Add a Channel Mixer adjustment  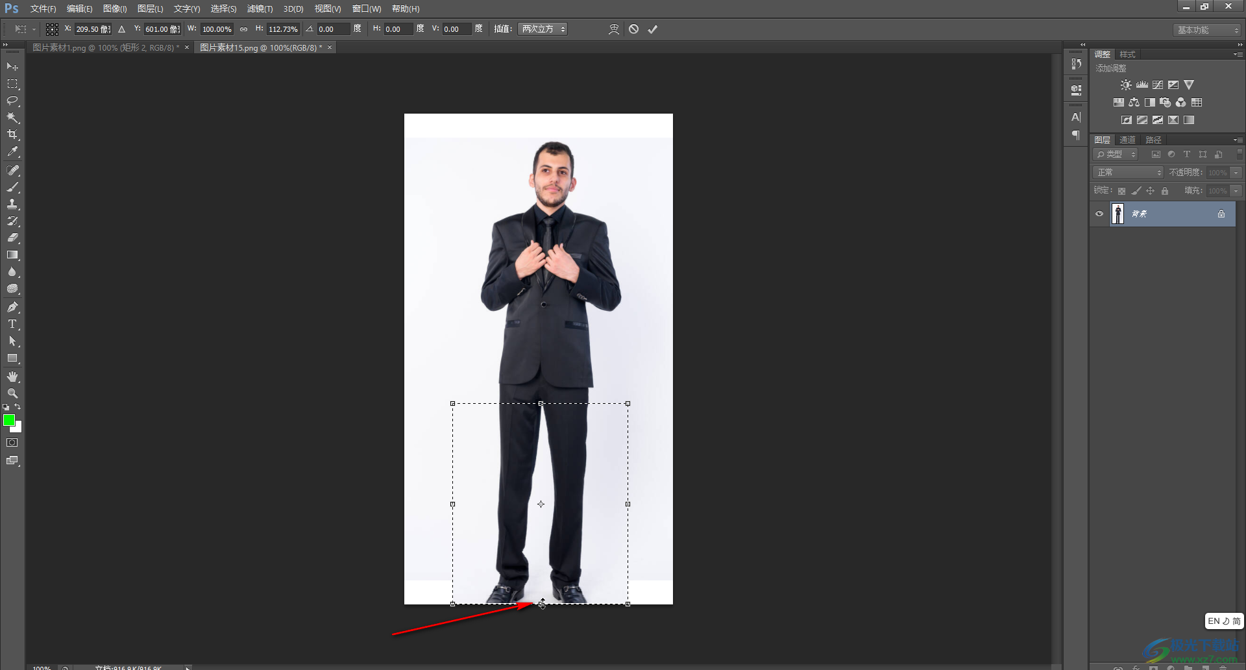pos(1181,103)
